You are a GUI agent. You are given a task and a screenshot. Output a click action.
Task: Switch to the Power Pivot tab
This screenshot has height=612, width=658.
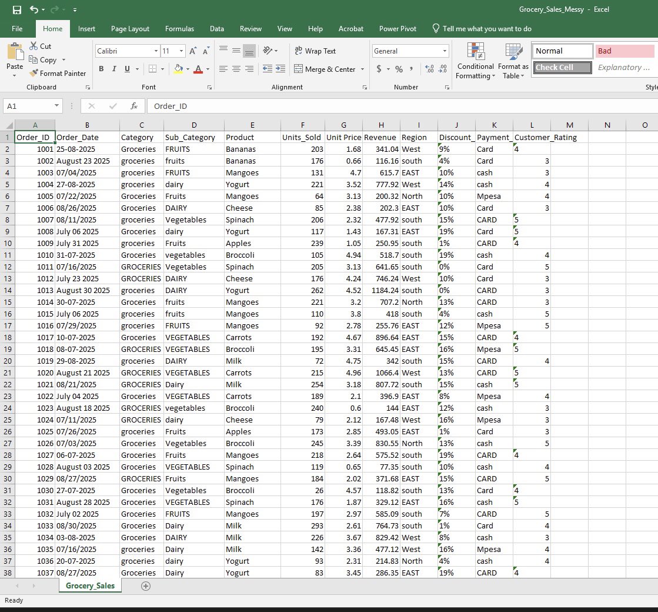(398, 29)
